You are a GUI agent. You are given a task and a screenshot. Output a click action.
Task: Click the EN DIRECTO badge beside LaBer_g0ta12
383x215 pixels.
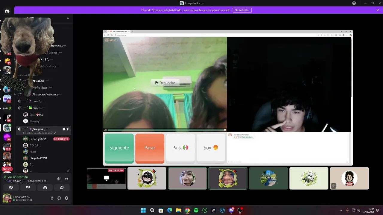61,139
